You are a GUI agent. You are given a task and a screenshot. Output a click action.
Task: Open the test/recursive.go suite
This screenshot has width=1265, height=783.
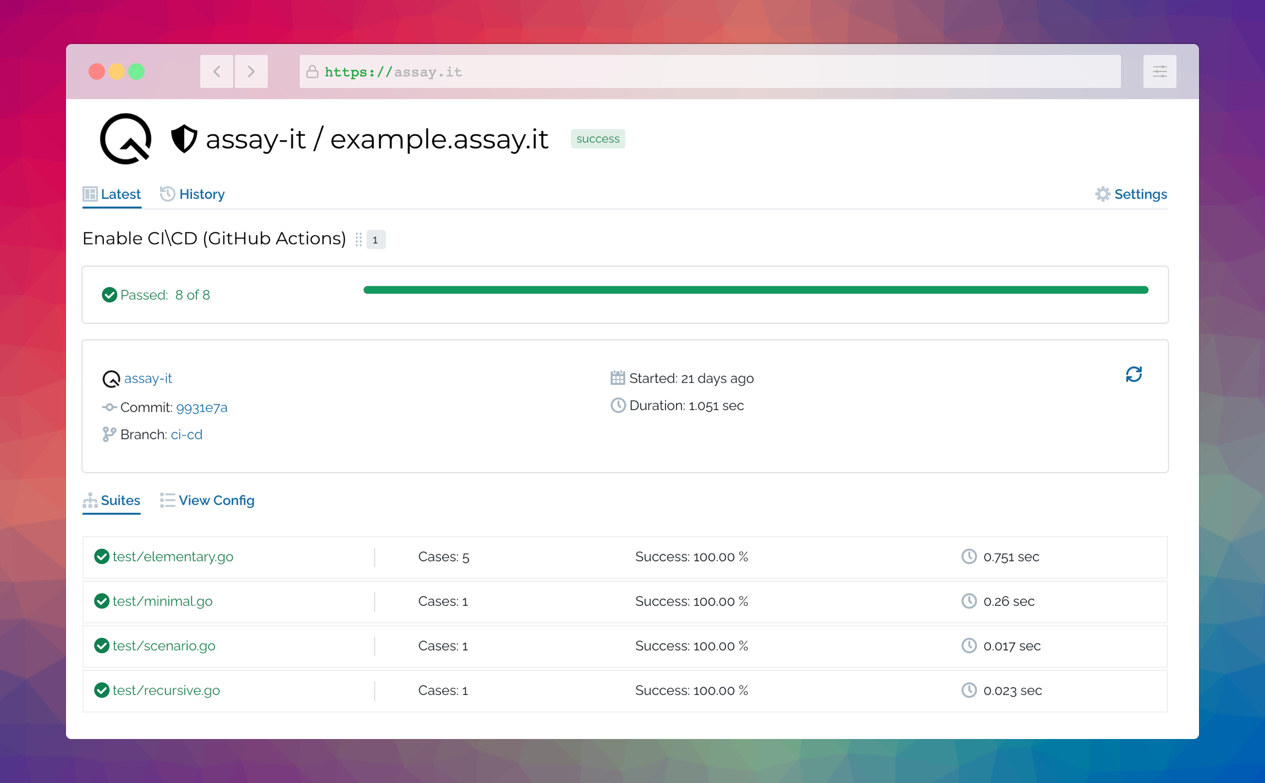point(166,690)
